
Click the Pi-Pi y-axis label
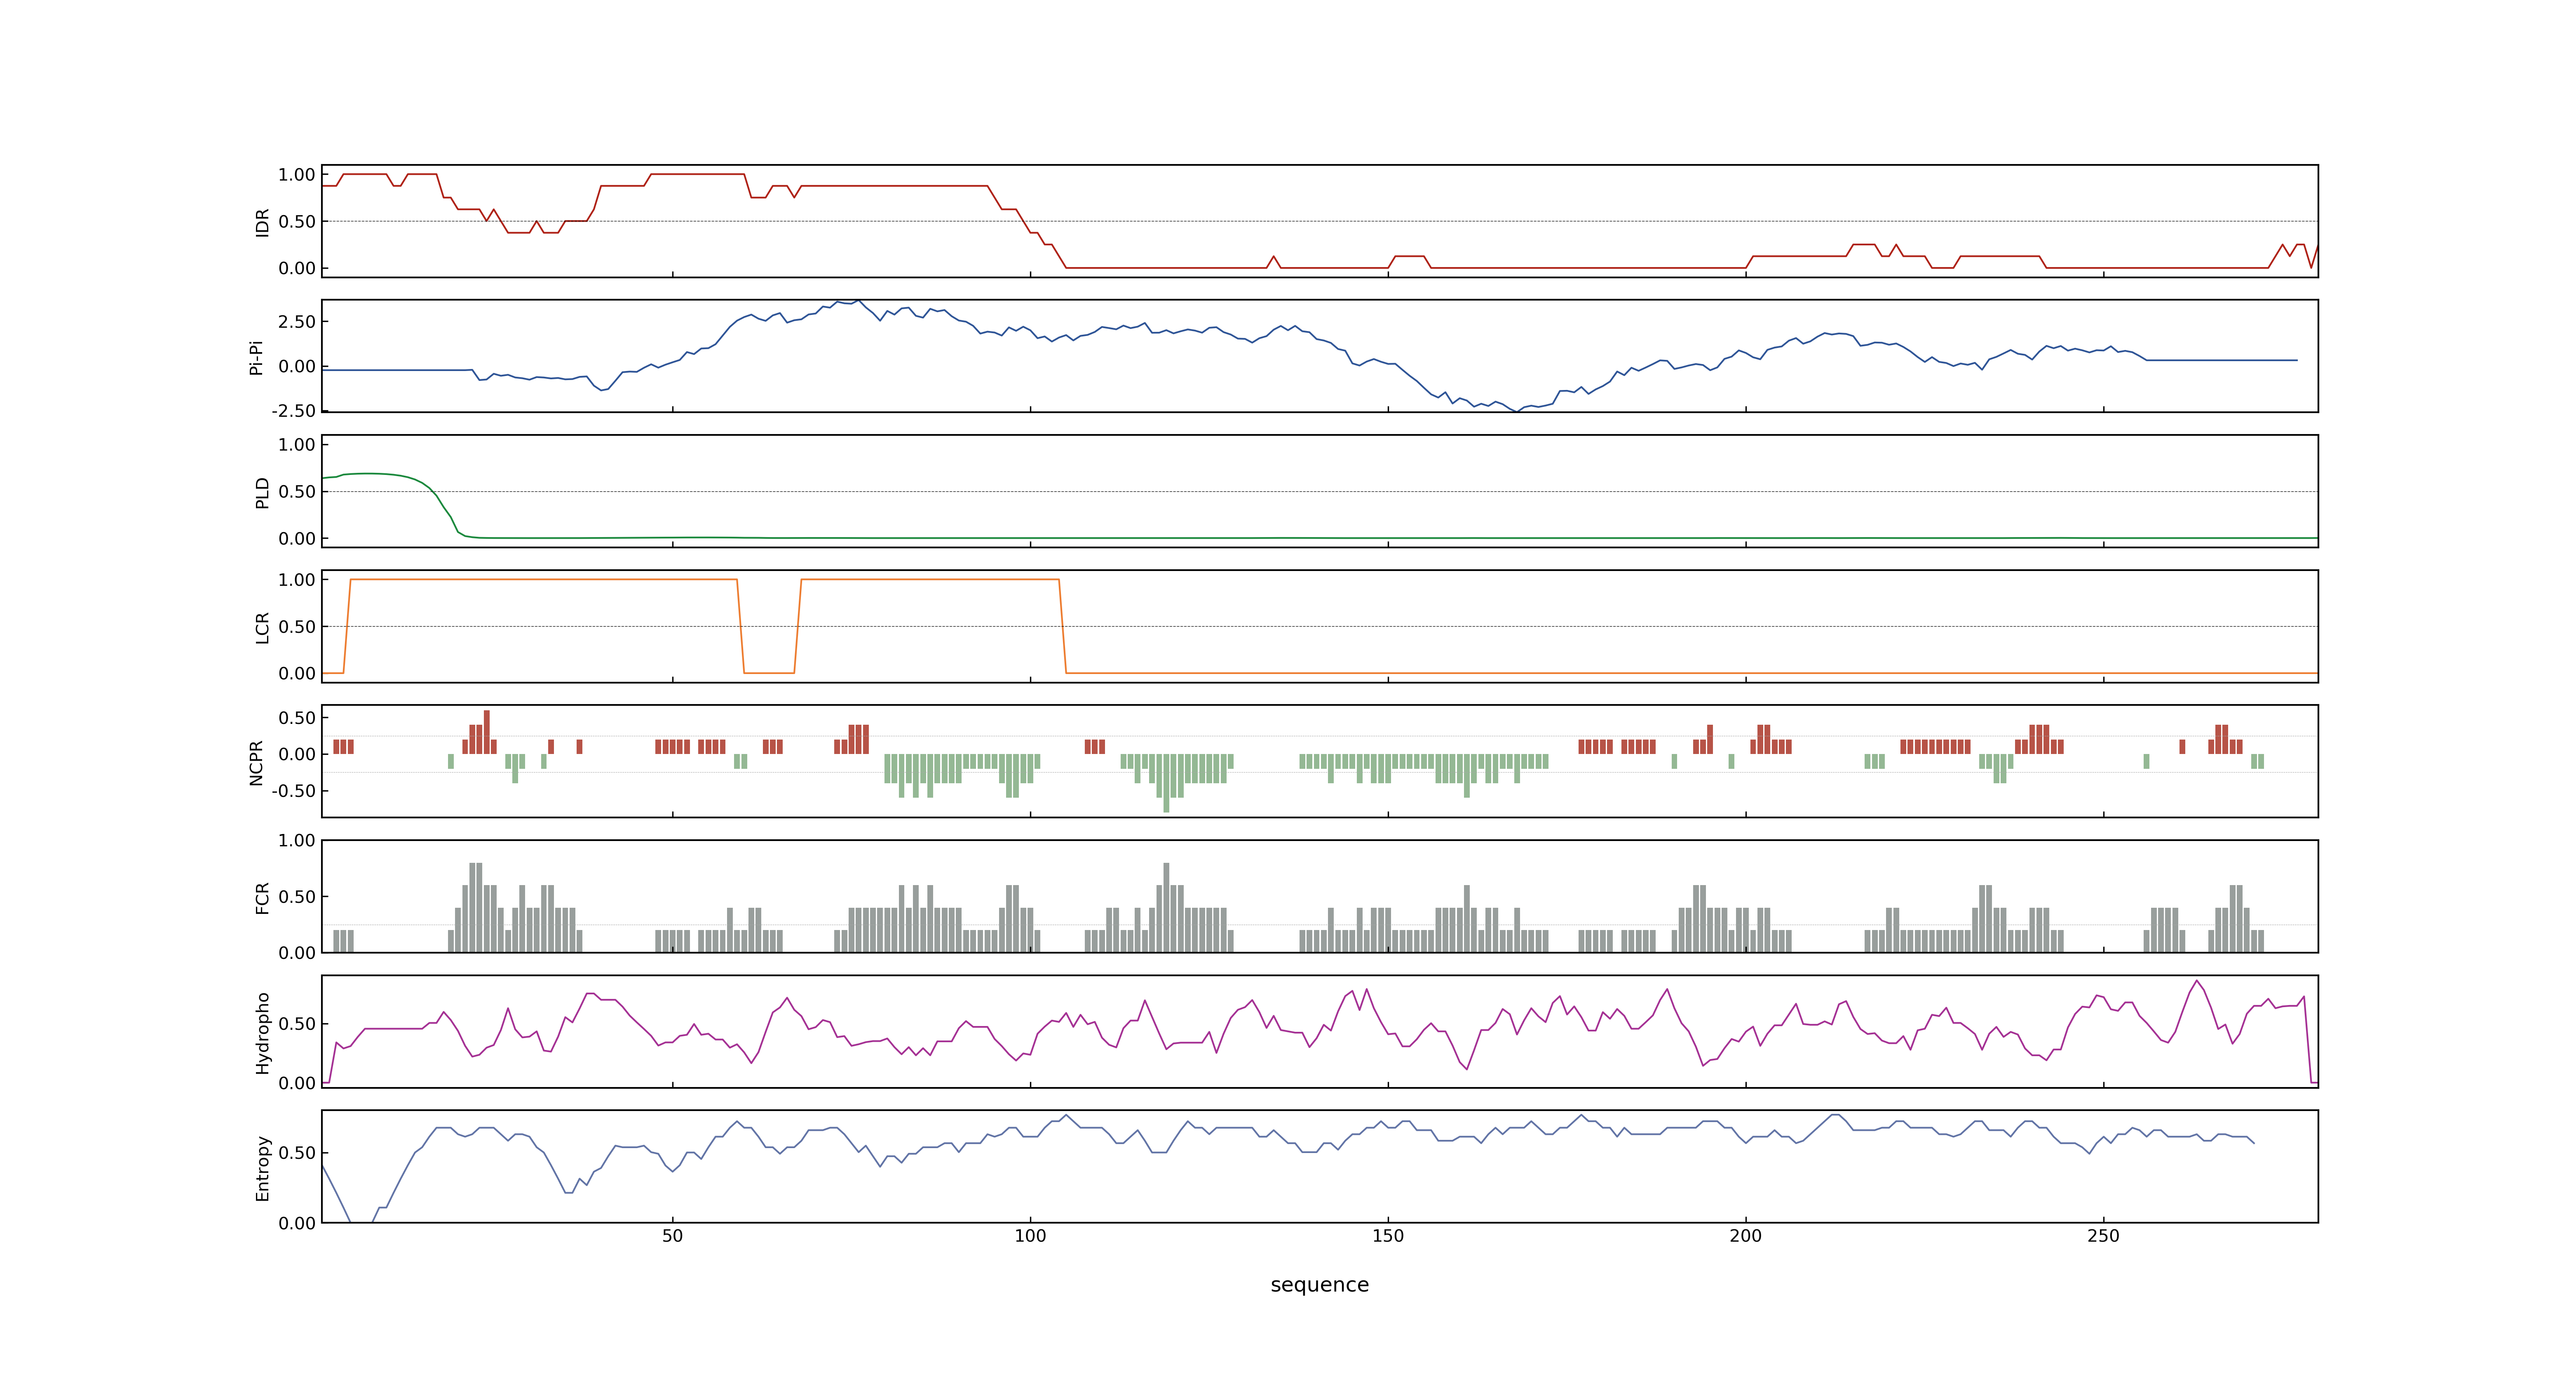256,357
